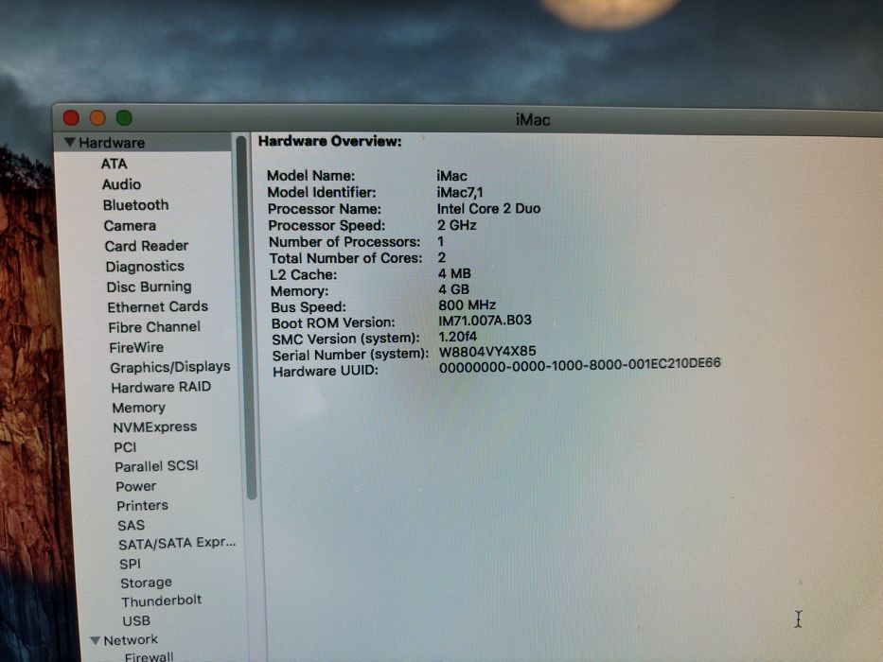Open Firewall under Network

[150, 657]
